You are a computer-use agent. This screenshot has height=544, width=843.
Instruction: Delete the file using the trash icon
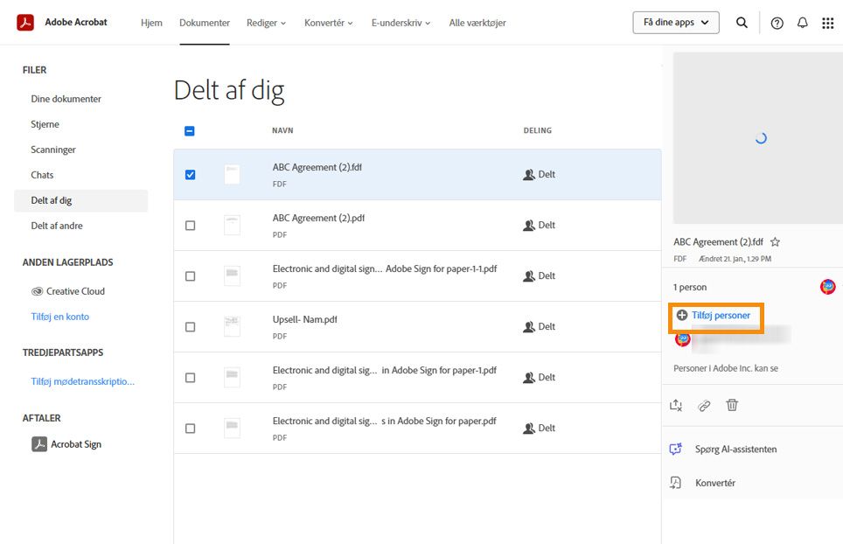click(732, 405)
